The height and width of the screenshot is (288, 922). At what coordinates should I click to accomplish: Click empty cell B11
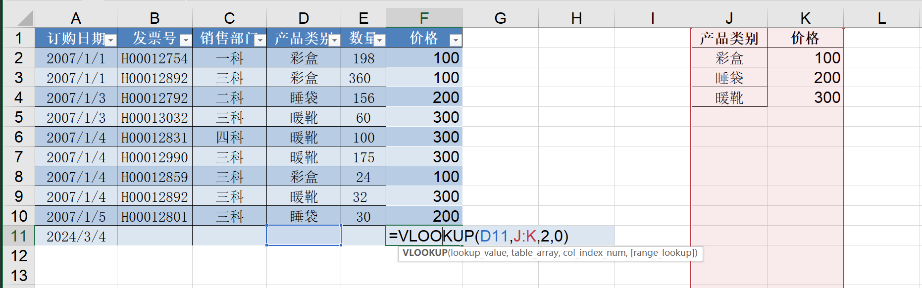pos(154,236)
